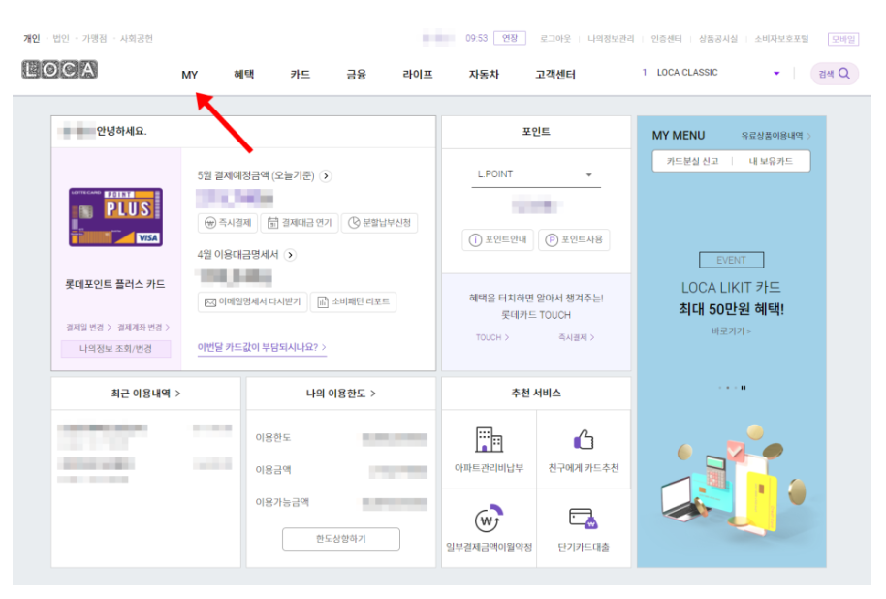Open 인증센터 link
The height and width of the screenshot is (599, 886).
(x=666, y=39)
